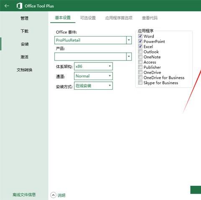Open the x86 architecture dropdown
This screenshot has height=200, width=201.
point(93,66)
